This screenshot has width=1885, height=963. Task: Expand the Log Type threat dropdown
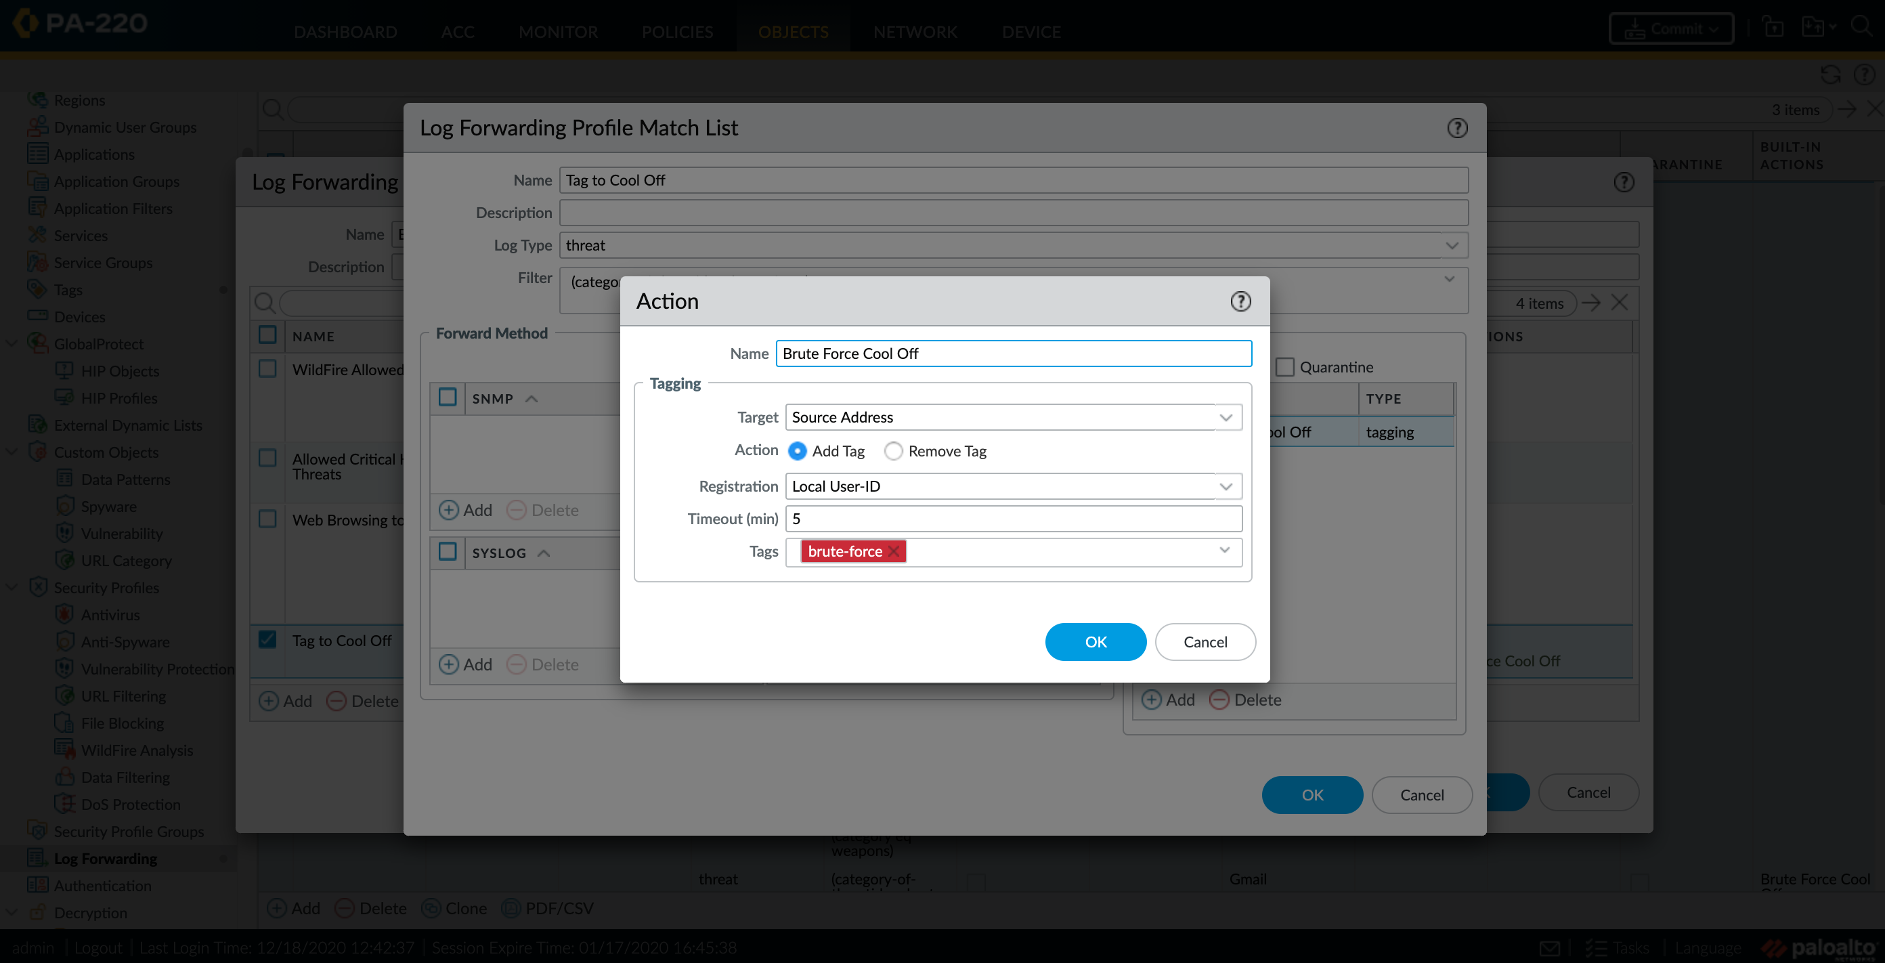1453,244
